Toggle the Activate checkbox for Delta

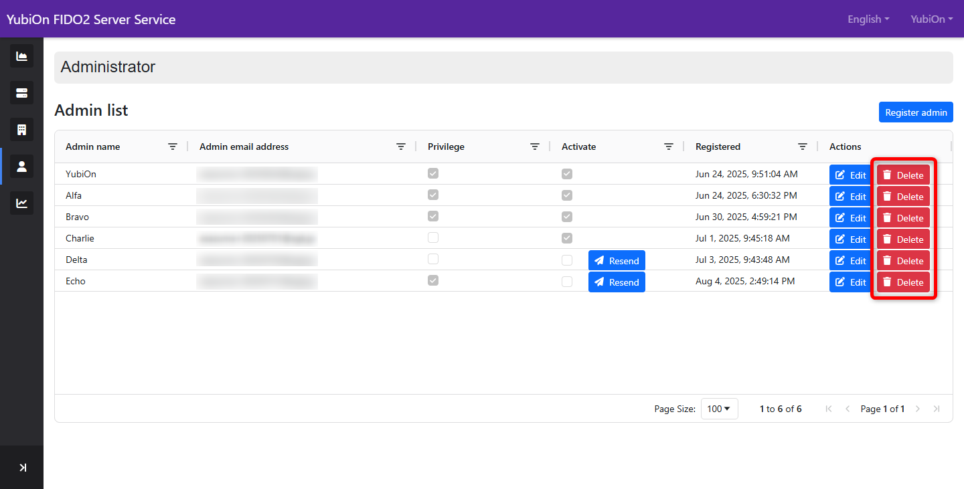pyautogui.click(x=567, y=260)
